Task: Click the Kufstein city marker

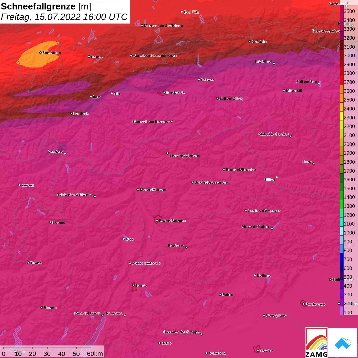Action: pyautogui.click(x=250, y=41)
